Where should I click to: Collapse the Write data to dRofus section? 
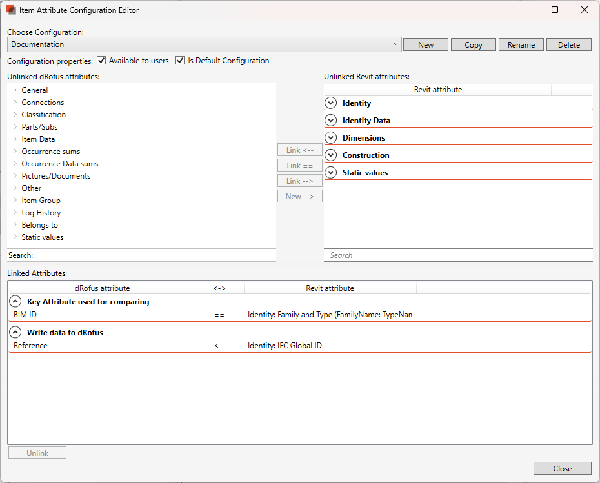click(15, 333)
